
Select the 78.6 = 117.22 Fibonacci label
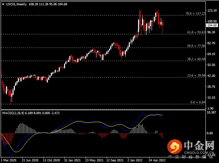(196, 14)
